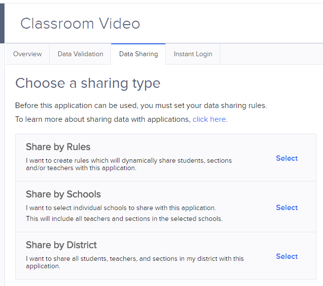The width and height of the screenshot is (323, 286).
Task: Click the 'select individual schools' description line
Action: 121,208
